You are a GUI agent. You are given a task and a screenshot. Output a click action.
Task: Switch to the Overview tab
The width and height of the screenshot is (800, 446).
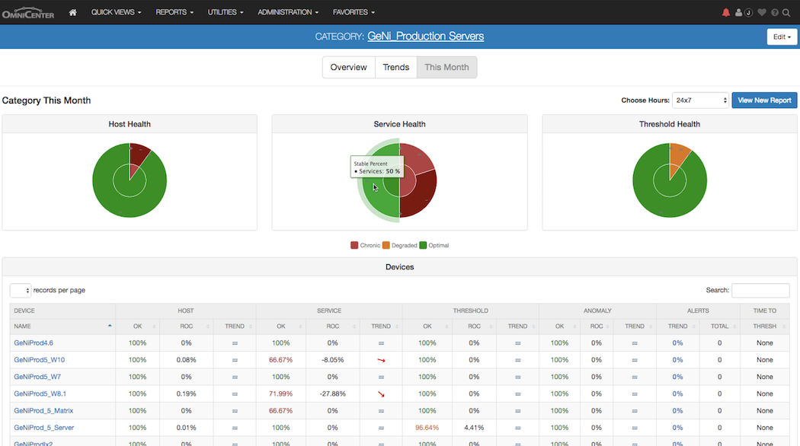[x=348, y=67]
